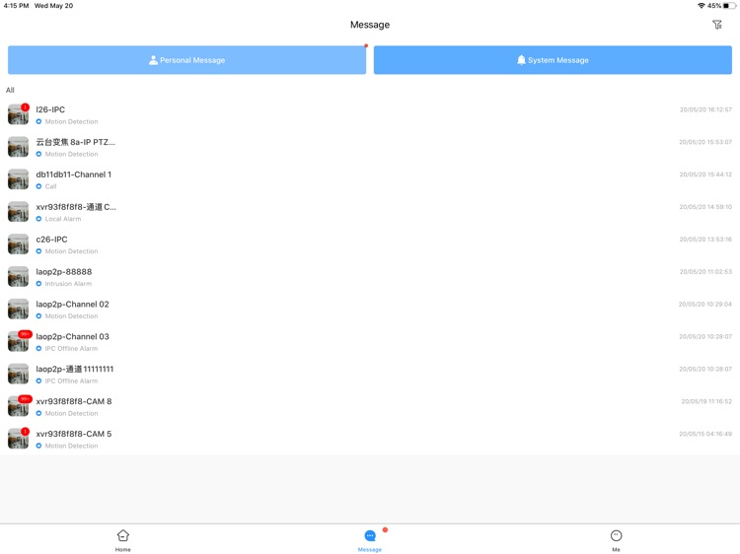Click Motion Detection under l26-IPC

[71, 121]
